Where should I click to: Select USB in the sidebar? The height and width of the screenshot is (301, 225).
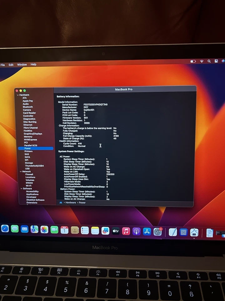[27, 169]
